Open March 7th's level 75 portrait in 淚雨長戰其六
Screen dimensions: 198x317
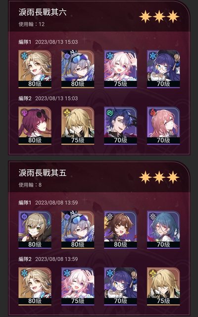tap(121, 69)
